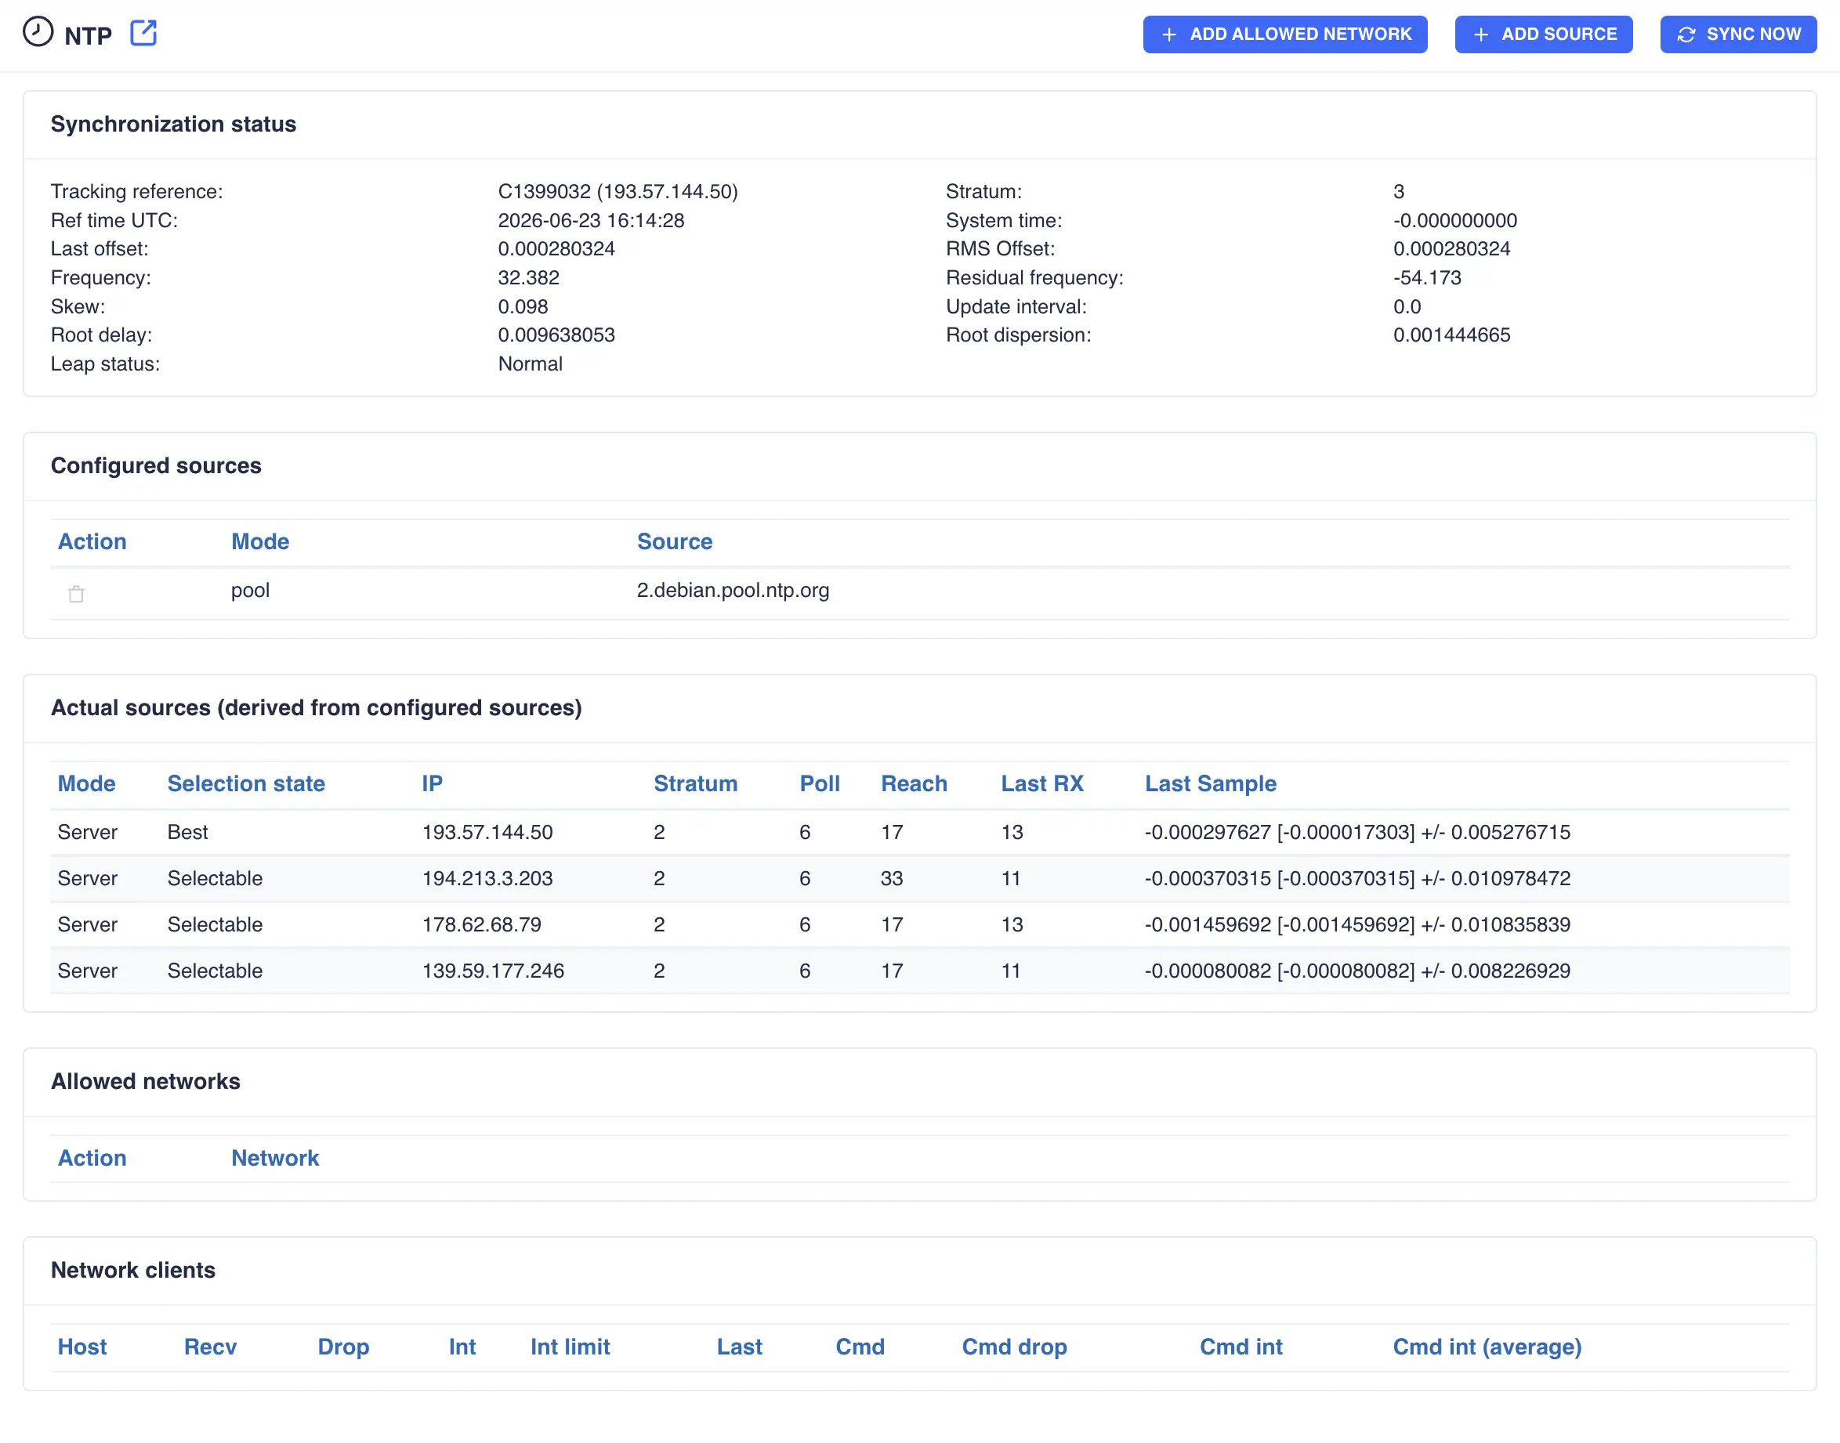Image resolution: width=1840 pixels, height=1443 pixels.
Task: Select the 2.debian.pool.ntp.org source text
Action: 733,590
